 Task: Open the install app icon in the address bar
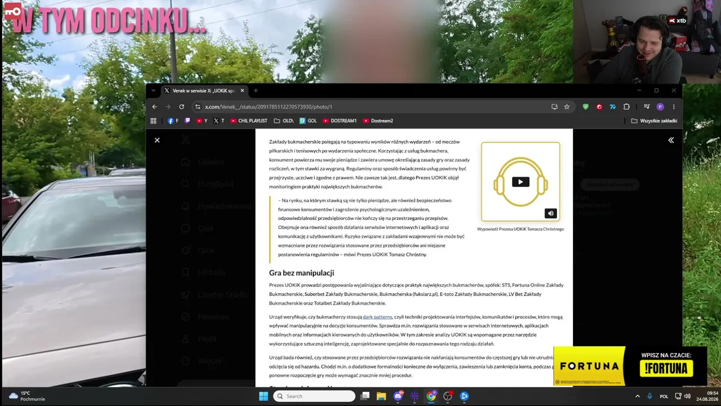click(x=554, y=107)
